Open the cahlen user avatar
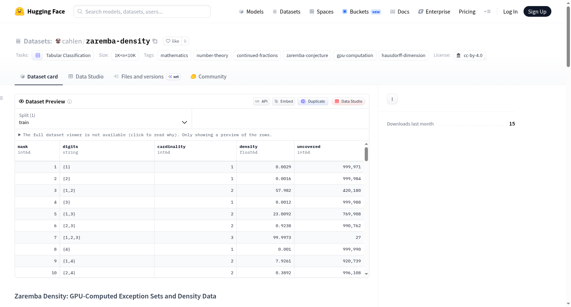 58,41
